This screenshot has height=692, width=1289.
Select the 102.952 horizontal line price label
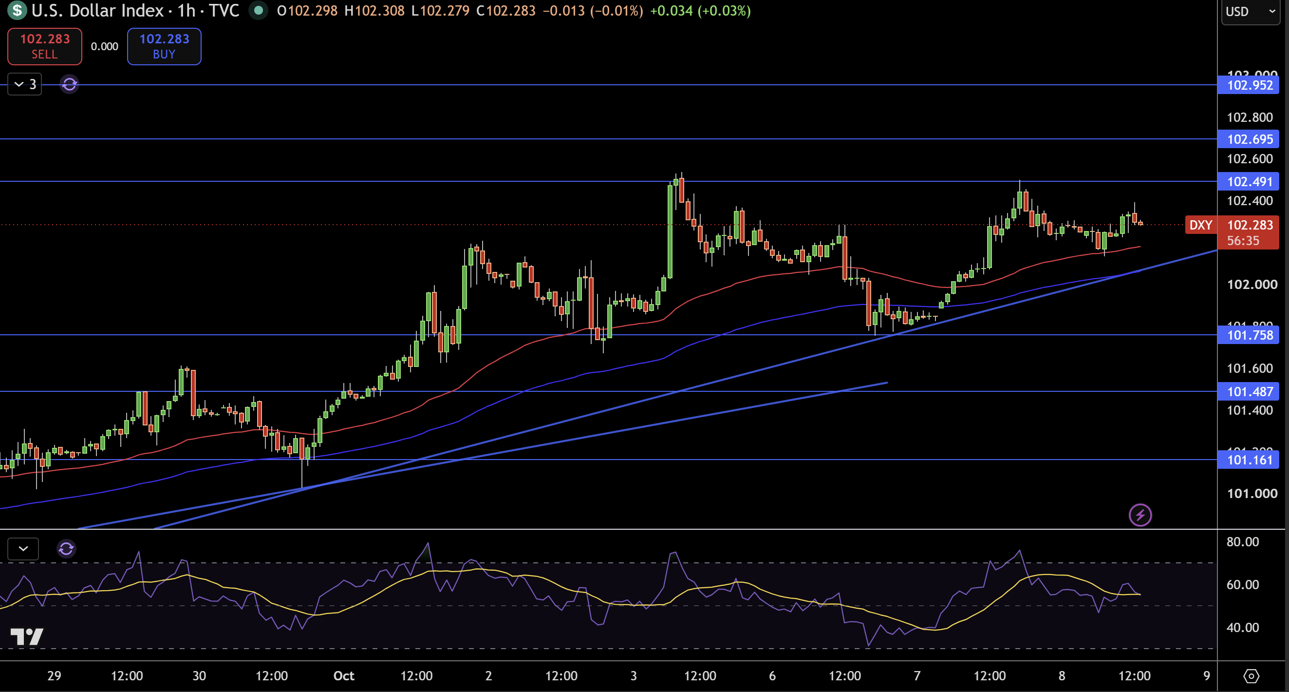pyautogui.click(x=1249, y=85)
